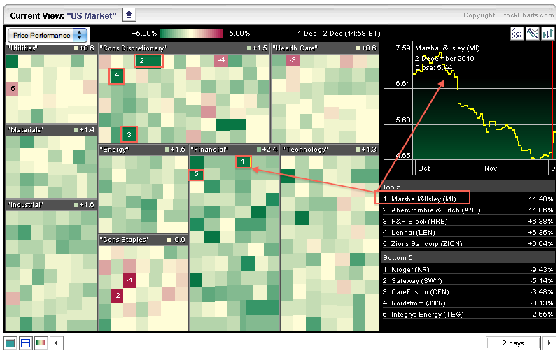
Task: Select Safeway (SWY) in Bottom 5
Action: pos(468,280)
